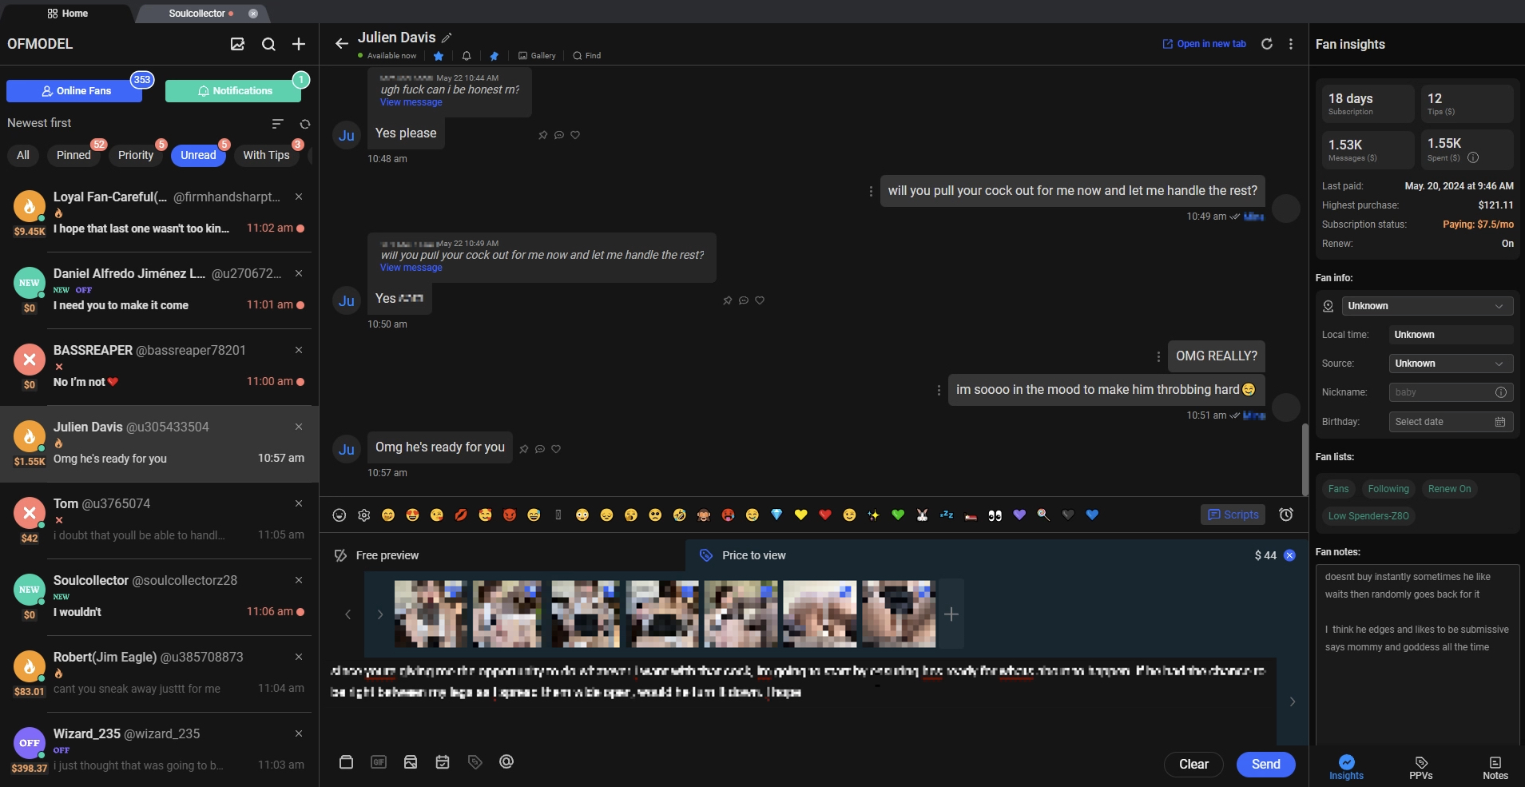This screenshot has width=1525, height=787.
Task: Select the Unread filter tab
Action: tap(197, 154)
